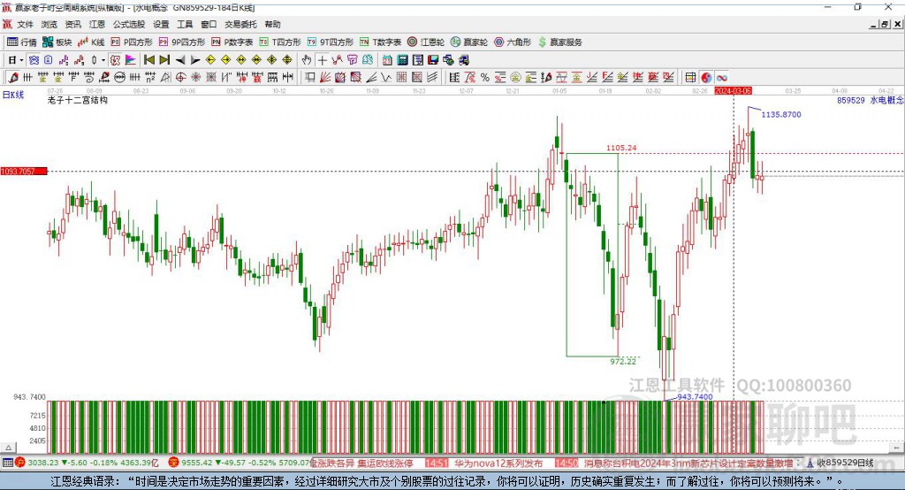Toggle the yin-yang taiji icon
Image resolution: width=905 pixels, height=490 pixels.
click(x=706, y=78)
